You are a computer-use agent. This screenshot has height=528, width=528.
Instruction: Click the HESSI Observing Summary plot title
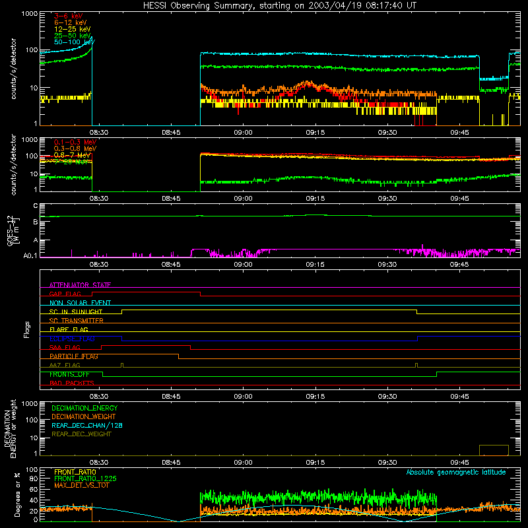[x=280, y=6]
